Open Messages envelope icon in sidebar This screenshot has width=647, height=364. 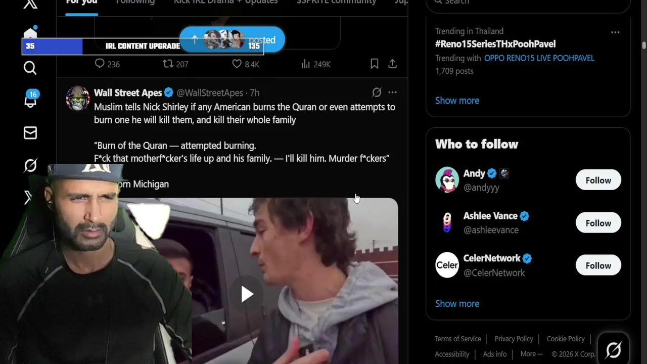[30, 133]
